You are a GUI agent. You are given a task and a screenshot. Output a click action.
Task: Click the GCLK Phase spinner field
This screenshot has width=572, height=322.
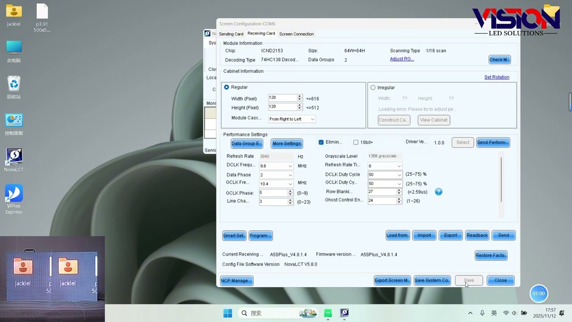coord(276,193)
